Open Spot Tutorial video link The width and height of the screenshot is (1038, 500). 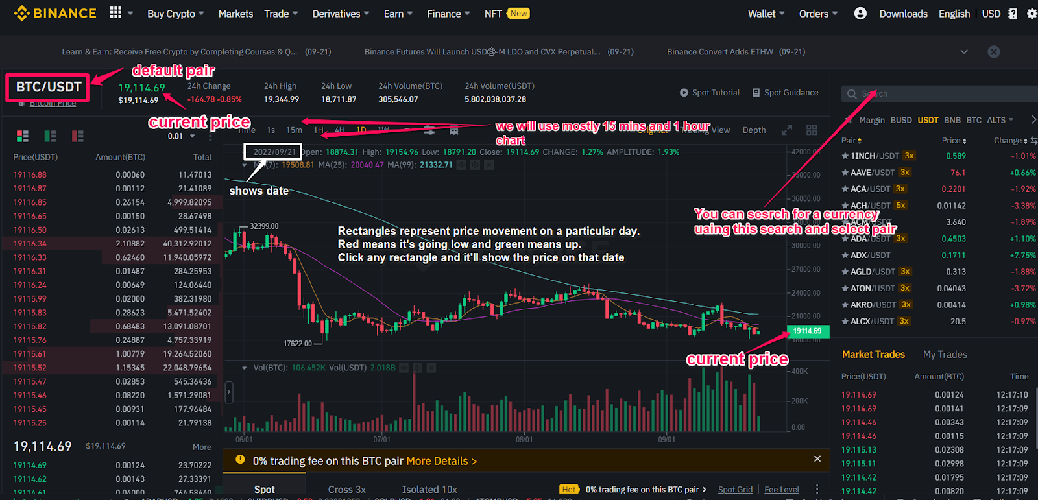tap(710, 93)
